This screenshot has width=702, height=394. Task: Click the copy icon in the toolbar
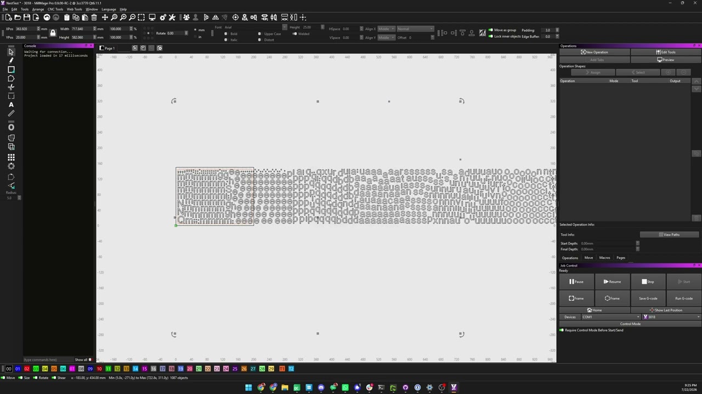76,18
